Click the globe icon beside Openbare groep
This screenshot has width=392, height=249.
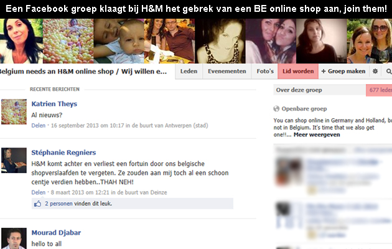click(276, 109)
